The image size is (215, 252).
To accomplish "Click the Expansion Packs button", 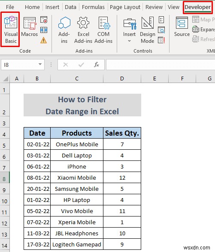I will pos(203,30).
